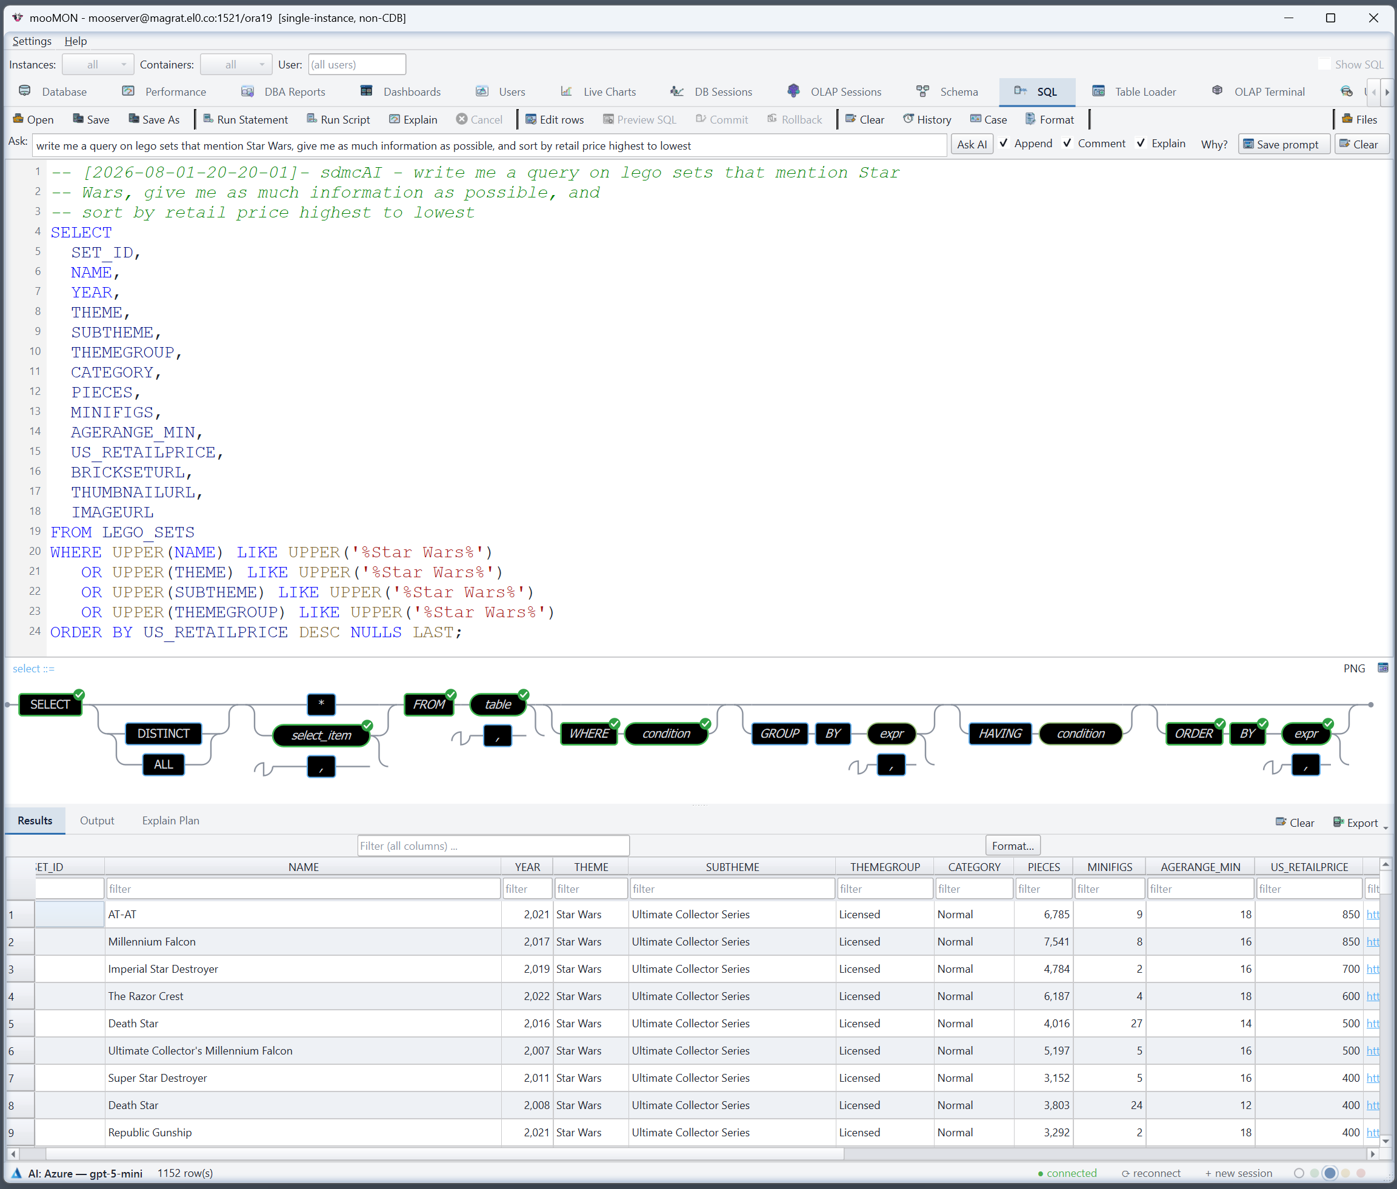Open the Files panel

pos(1360,119)
